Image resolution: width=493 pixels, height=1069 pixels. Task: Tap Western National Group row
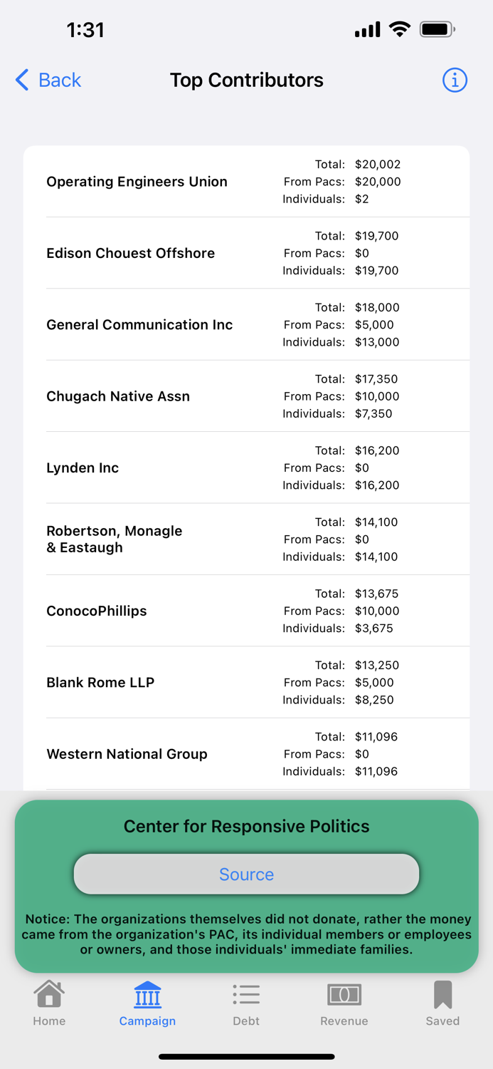[127, 754]
